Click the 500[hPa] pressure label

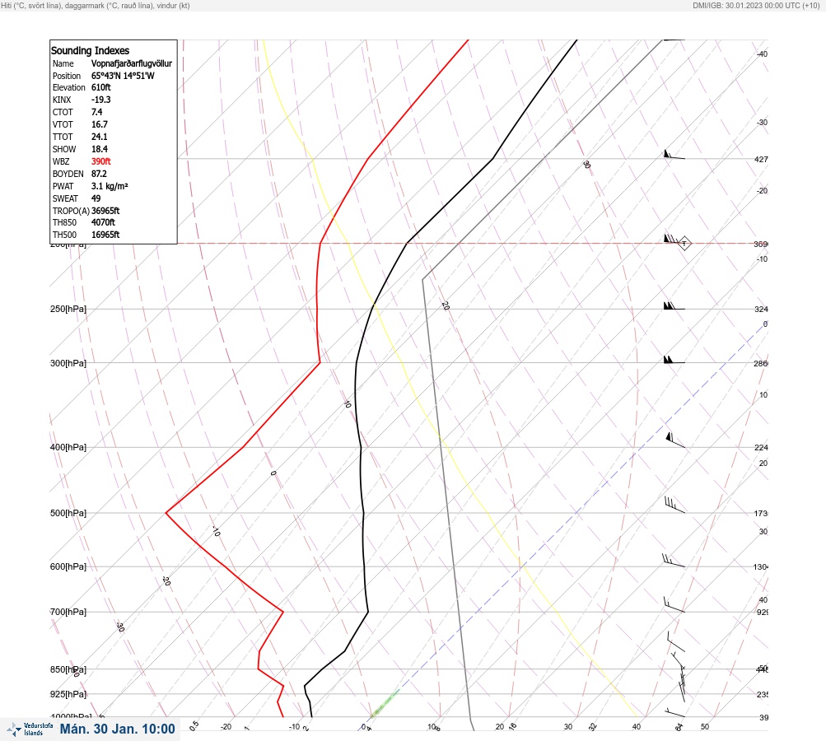click(x=68, y=513)
